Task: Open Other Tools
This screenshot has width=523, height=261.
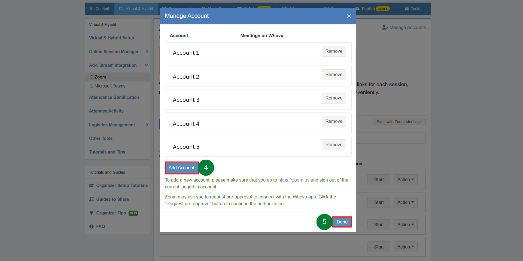Action: pos(101,138)
